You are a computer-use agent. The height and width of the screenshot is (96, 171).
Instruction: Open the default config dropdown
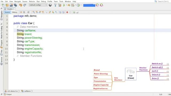tap(38, 5)
